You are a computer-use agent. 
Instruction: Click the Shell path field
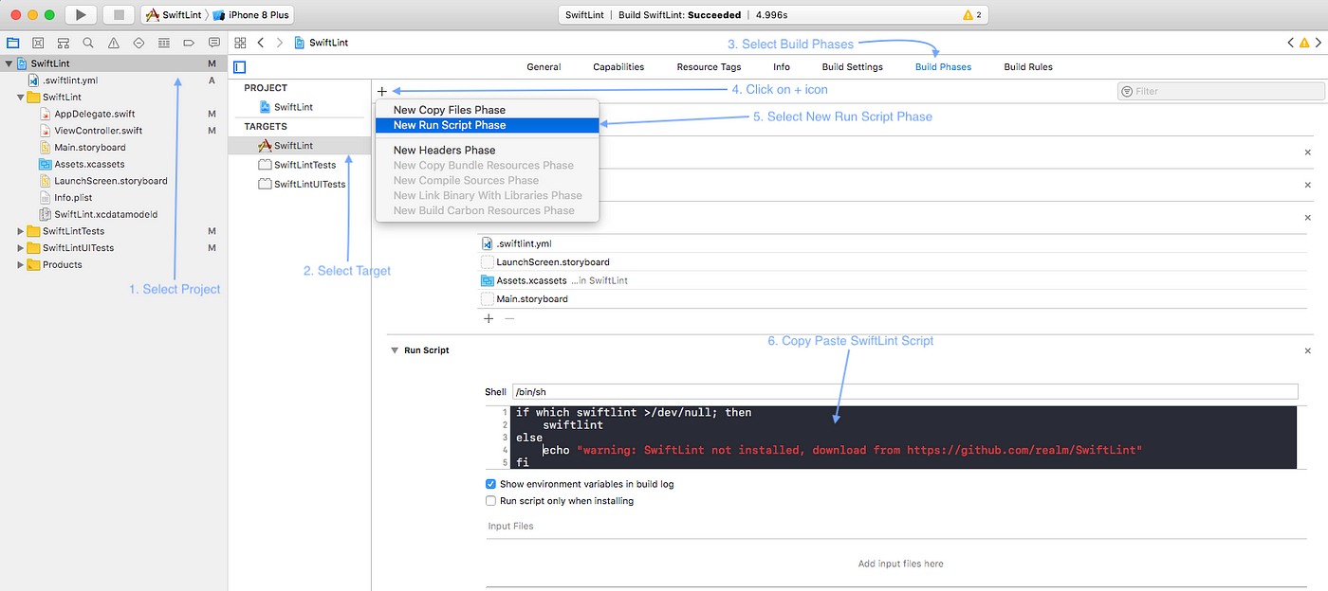click(x=904, y=391)
